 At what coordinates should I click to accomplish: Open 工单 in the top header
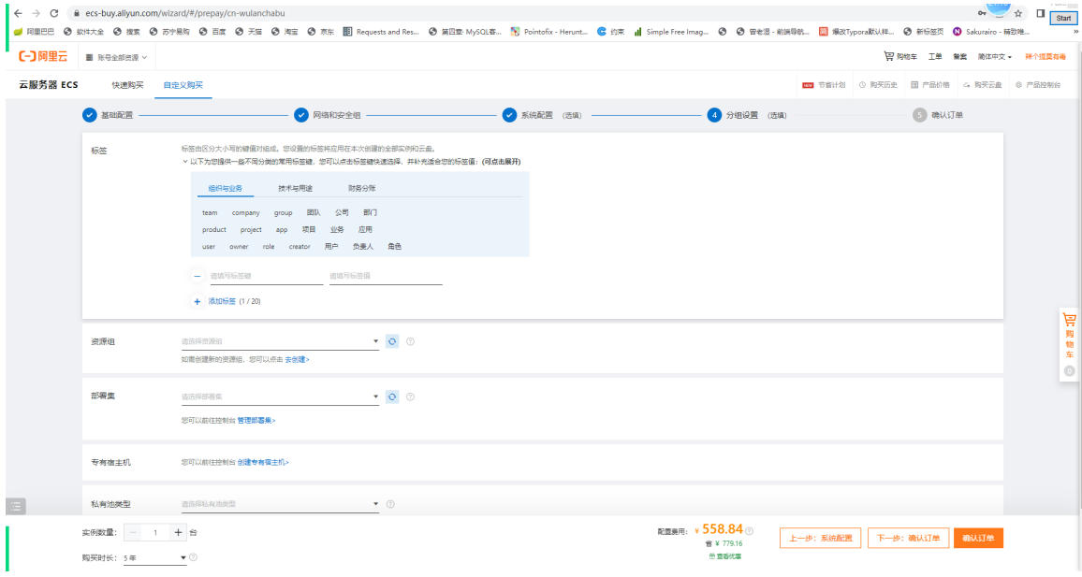(x=935, y=56)
